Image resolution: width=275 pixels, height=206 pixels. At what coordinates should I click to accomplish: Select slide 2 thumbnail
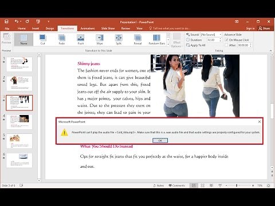tap(19, 84)
